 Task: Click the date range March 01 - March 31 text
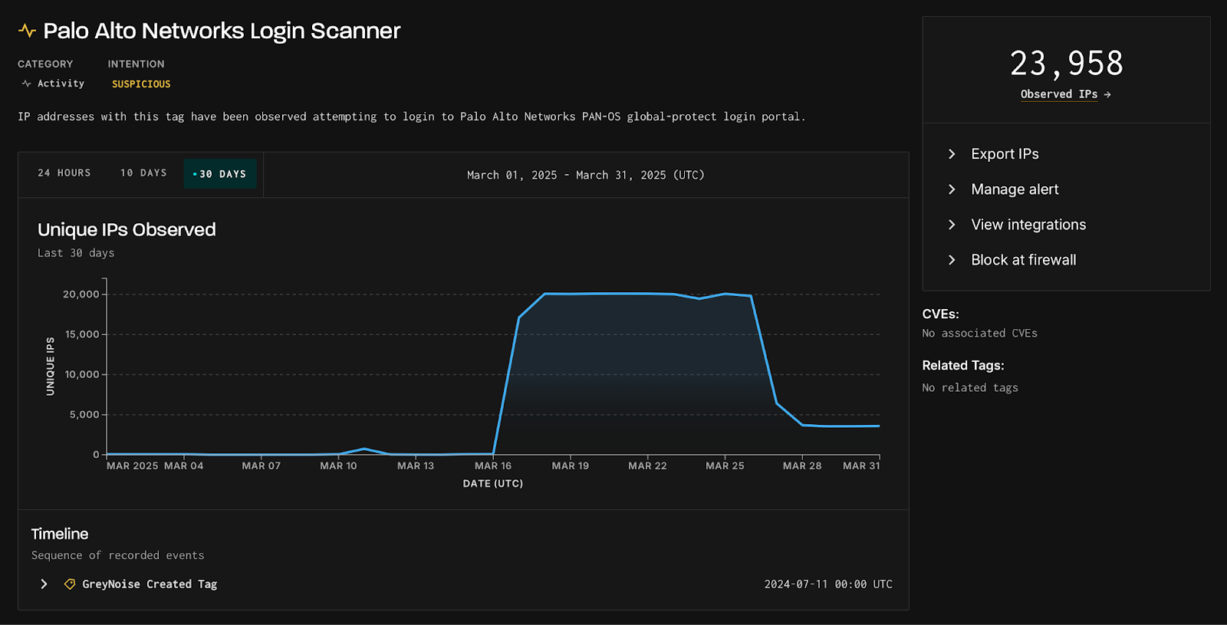click(x=585, y=175)
